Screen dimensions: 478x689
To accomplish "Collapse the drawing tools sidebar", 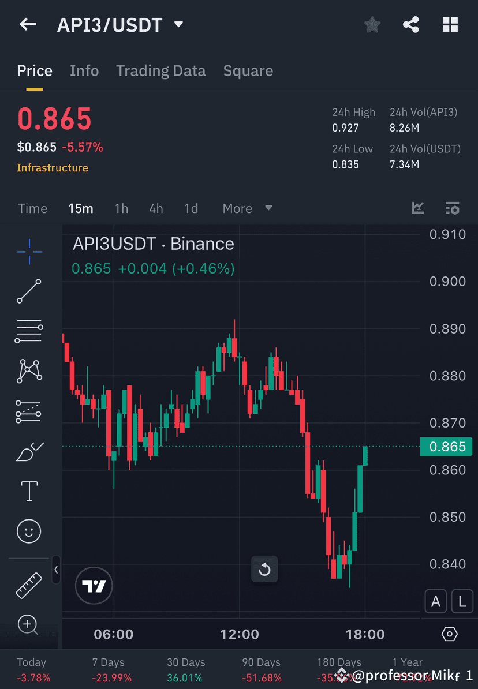I will click(57, 570).
